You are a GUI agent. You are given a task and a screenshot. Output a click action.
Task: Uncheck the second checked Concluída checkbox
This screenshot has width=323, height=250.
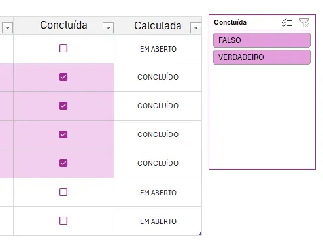(63, 106)
